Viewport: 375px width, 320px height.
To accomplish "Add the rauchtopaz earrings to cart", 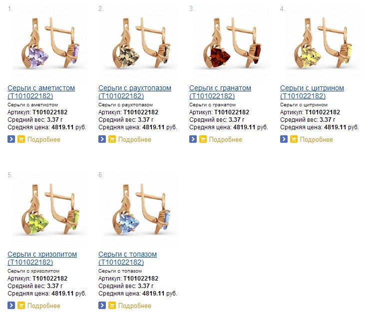I will 112,139.
